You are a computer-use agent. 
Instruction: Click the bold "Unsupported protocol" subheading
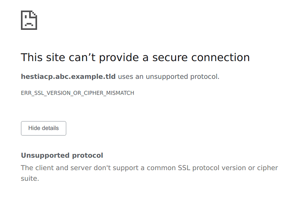[x=62, y=155]
